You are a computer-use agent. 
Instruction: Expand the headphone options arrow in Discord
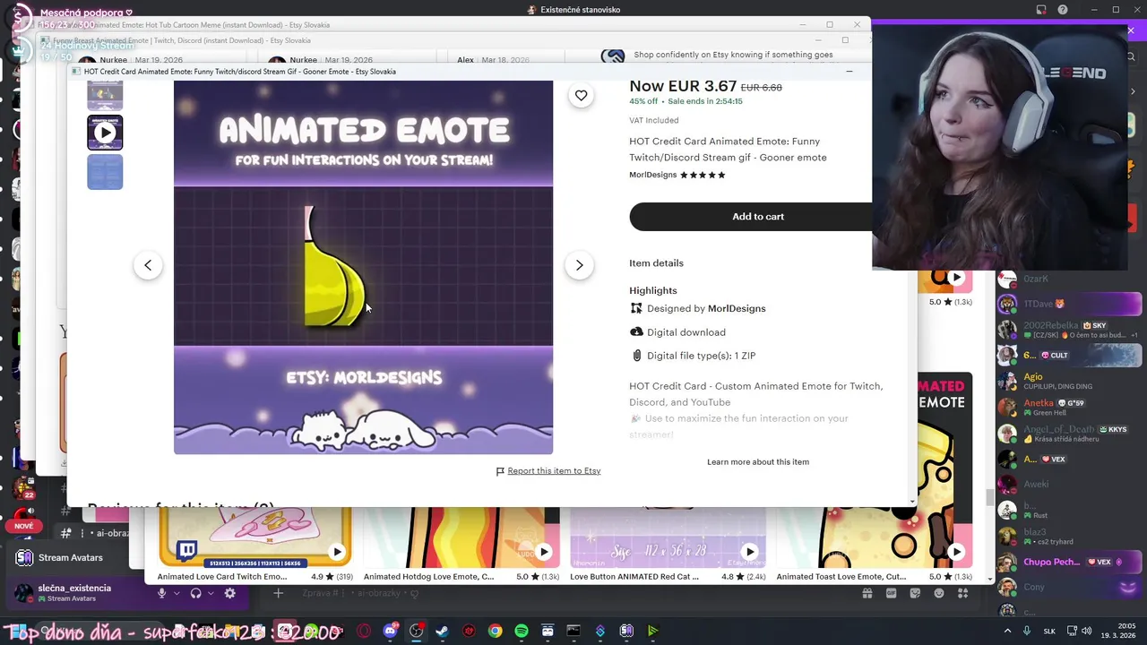(x=211, y=593)
